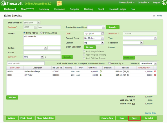
Task: Click the Add line button
Action: [12, 97]
